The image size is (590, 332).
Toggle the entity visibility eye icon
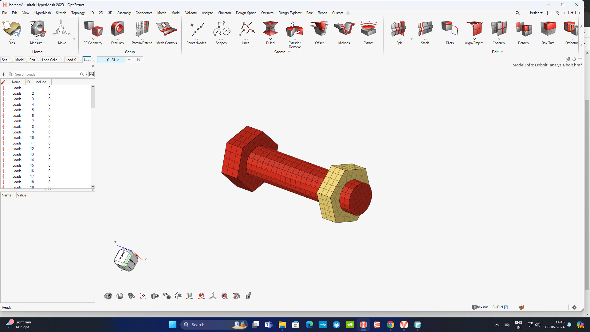tap(108, 296)
